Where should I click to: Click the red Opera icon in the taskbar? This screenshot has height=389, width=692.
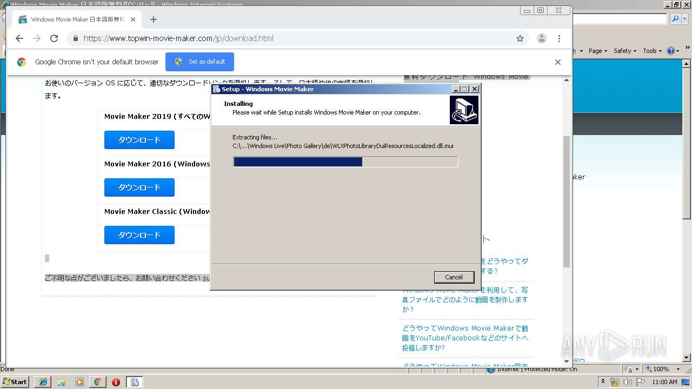pyautogui.click(x=116, y=382)
